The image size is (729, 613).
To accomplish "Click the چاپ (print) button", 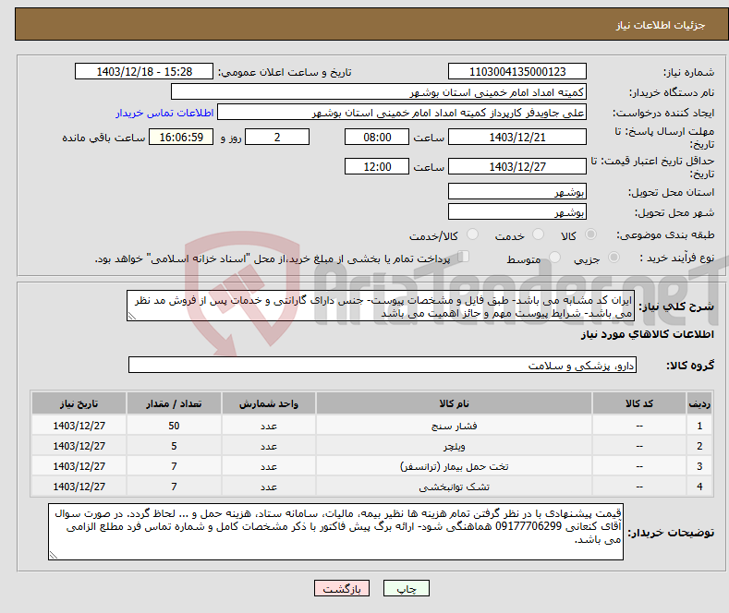I will click(x=406, y=588).
